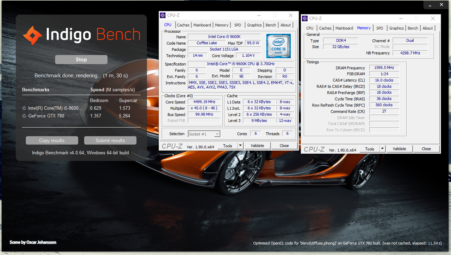This screenshot has width=451, height=255.
Task: Click the left CPU-Z window title icon
Action: pyautogui.click(x=162, y=15)
